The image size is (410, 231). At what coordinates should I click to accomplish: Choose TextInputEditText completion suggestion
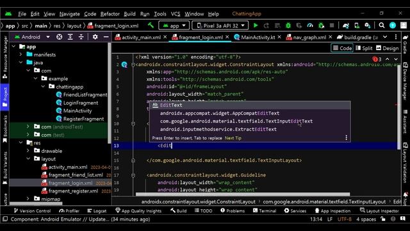tap(250, 121)
